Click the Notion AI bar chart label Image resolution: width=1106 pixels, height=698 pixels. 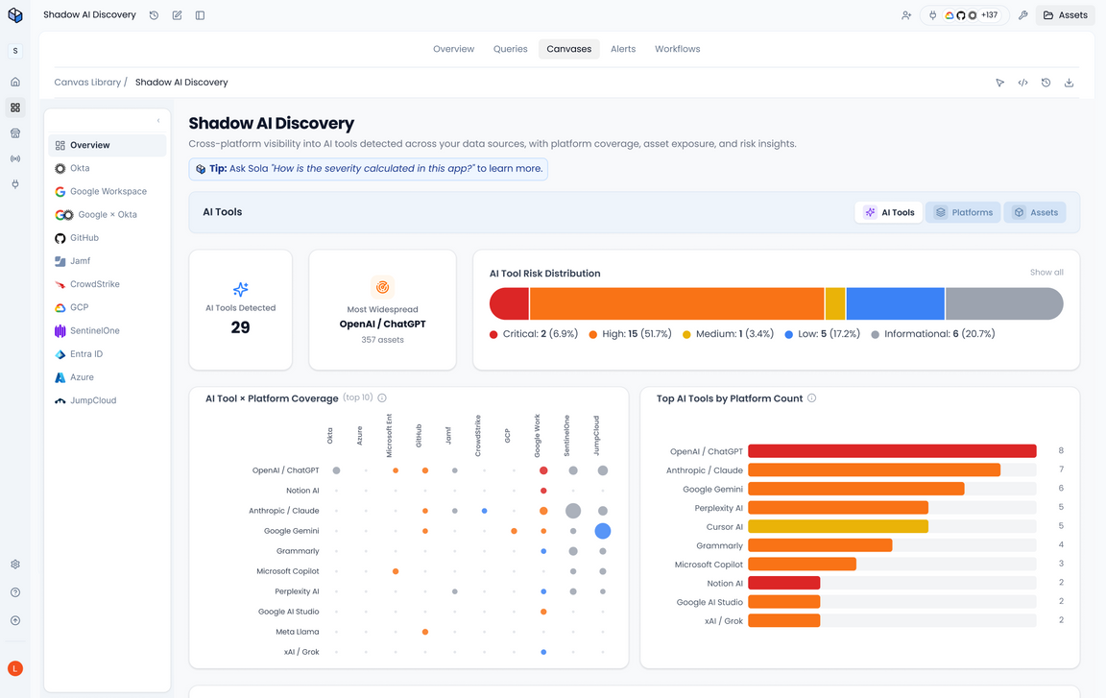pyautogui.click(x=725, y=583)
